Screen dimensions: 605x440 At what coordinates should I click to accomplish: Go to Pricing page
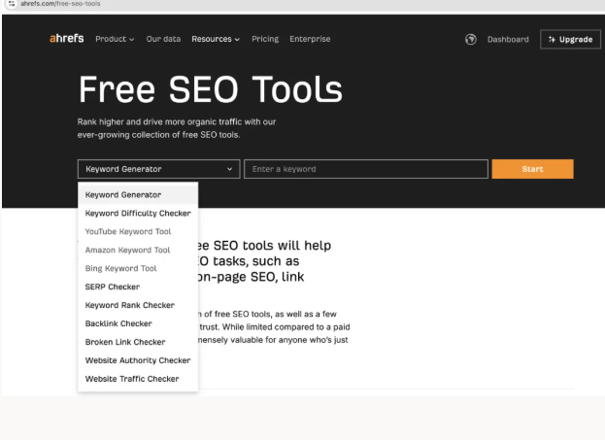265,39
